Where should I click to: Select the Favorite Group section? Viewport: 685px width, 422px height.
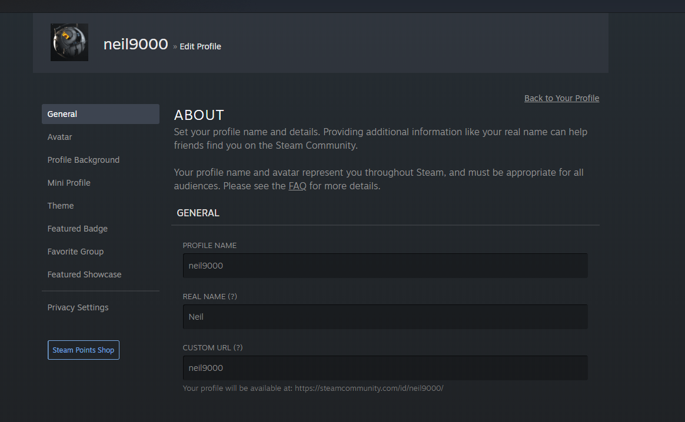(75, 252)
